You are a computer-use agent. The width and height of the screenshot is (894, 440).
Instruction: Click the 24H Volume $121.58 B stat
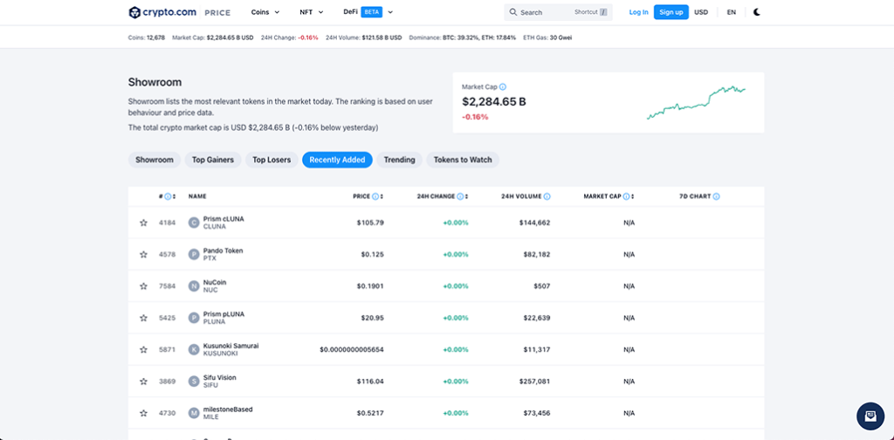(x=364, y=38)
